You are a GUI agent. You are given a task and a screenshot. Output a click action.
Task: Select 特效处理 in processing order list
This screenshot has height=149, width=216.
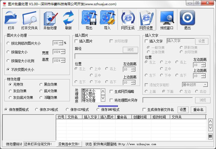click(x=89, y=101)
